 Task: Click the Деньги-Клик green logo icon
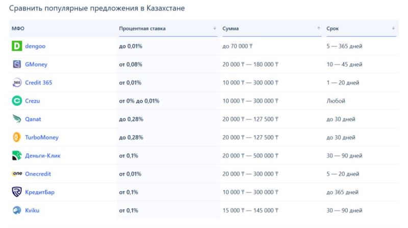coord(17,156)
